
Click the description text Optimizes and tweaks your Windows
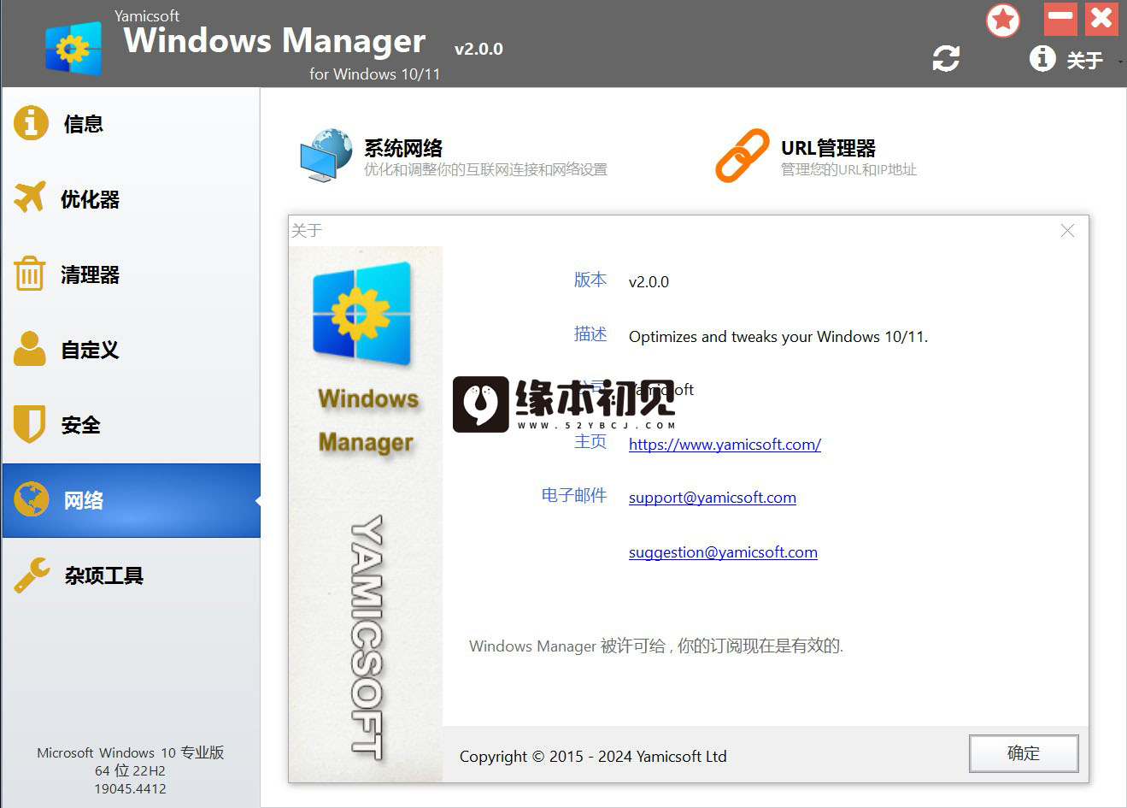778,337
